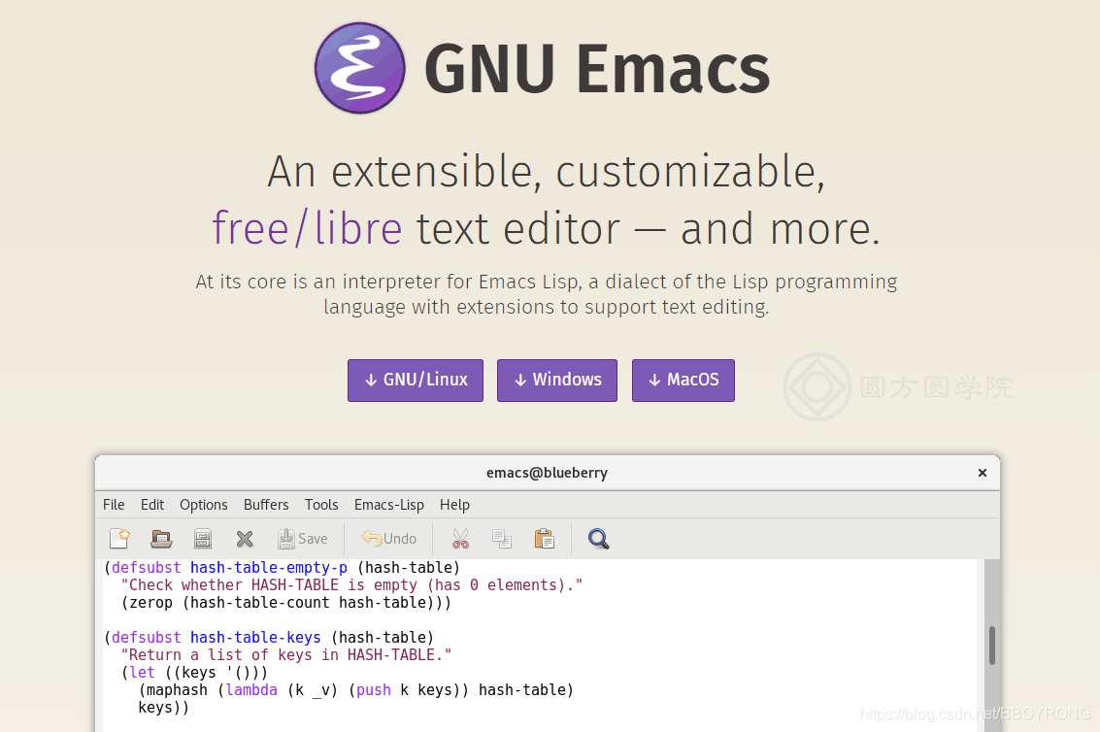Close the buffer with the X toolbar icon

coord(244,539)
